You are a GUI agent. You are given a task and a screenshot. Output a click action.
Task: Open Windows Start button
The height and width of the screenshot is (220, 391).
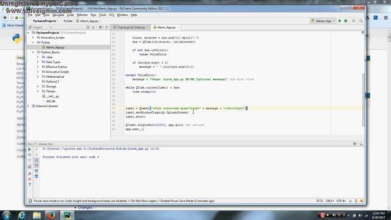point(6,215)
